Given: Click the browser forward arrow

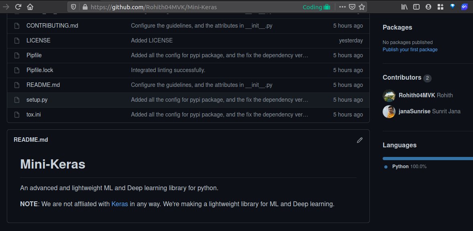Looking at the screenshot, I should tap(6, 7).
